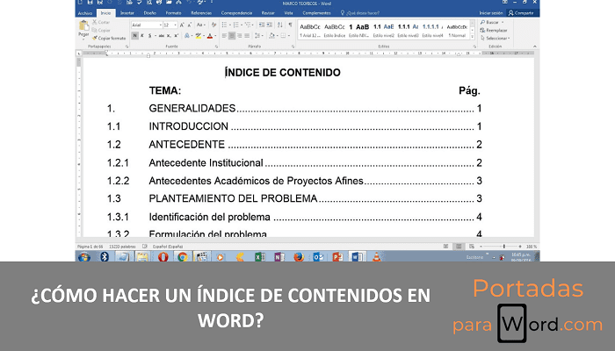Toggle bold (N) formatting
This screenshot has height=351, width=615.
tap(134, 36)
